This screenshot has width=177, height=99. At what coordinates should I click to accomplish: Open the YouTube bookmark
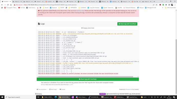(22, 8)
